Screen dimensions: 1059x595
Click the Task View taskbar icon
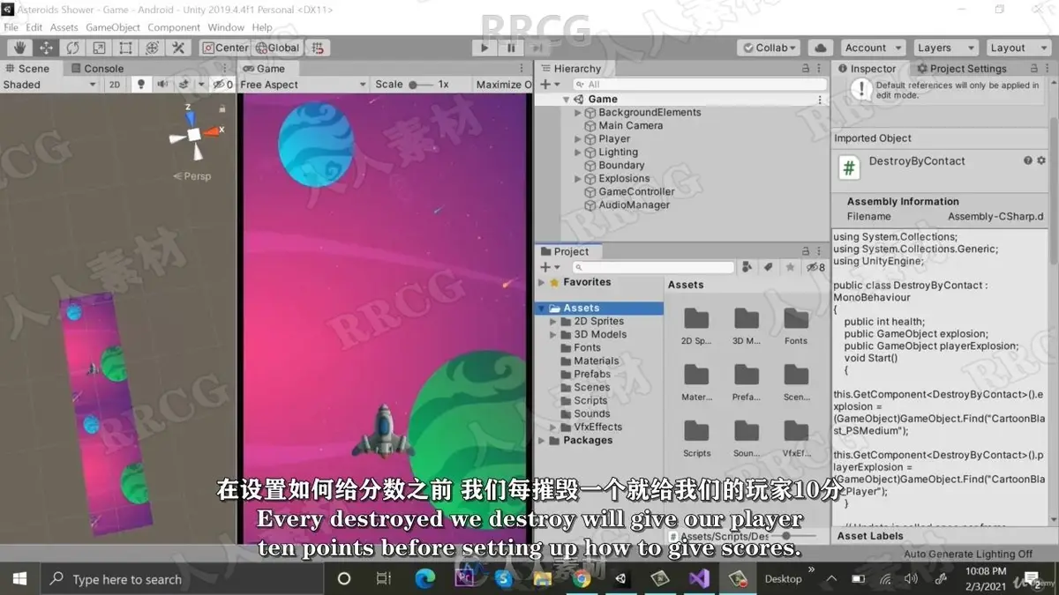[384, 579]
